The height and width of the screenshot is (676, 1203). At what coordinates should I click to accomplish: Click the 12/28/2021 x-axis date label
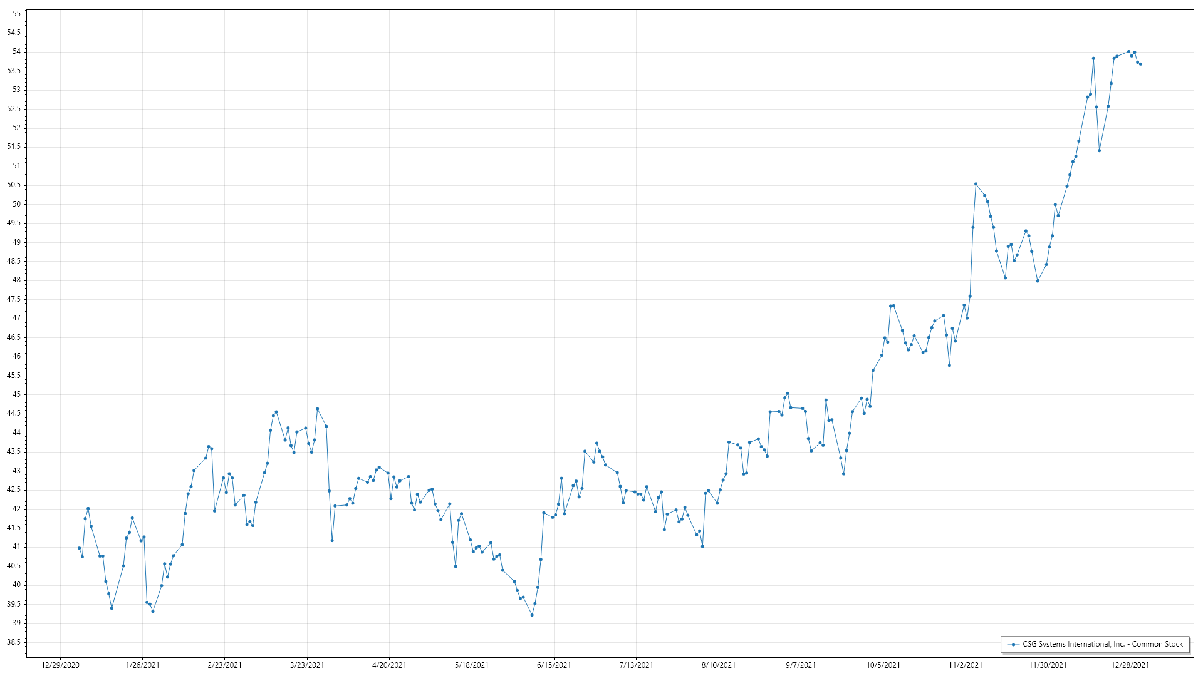(1130, 665)
